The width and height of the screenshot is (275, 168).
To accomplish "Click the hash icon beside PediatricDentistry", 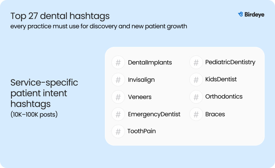I will click(x=196, y=63).
